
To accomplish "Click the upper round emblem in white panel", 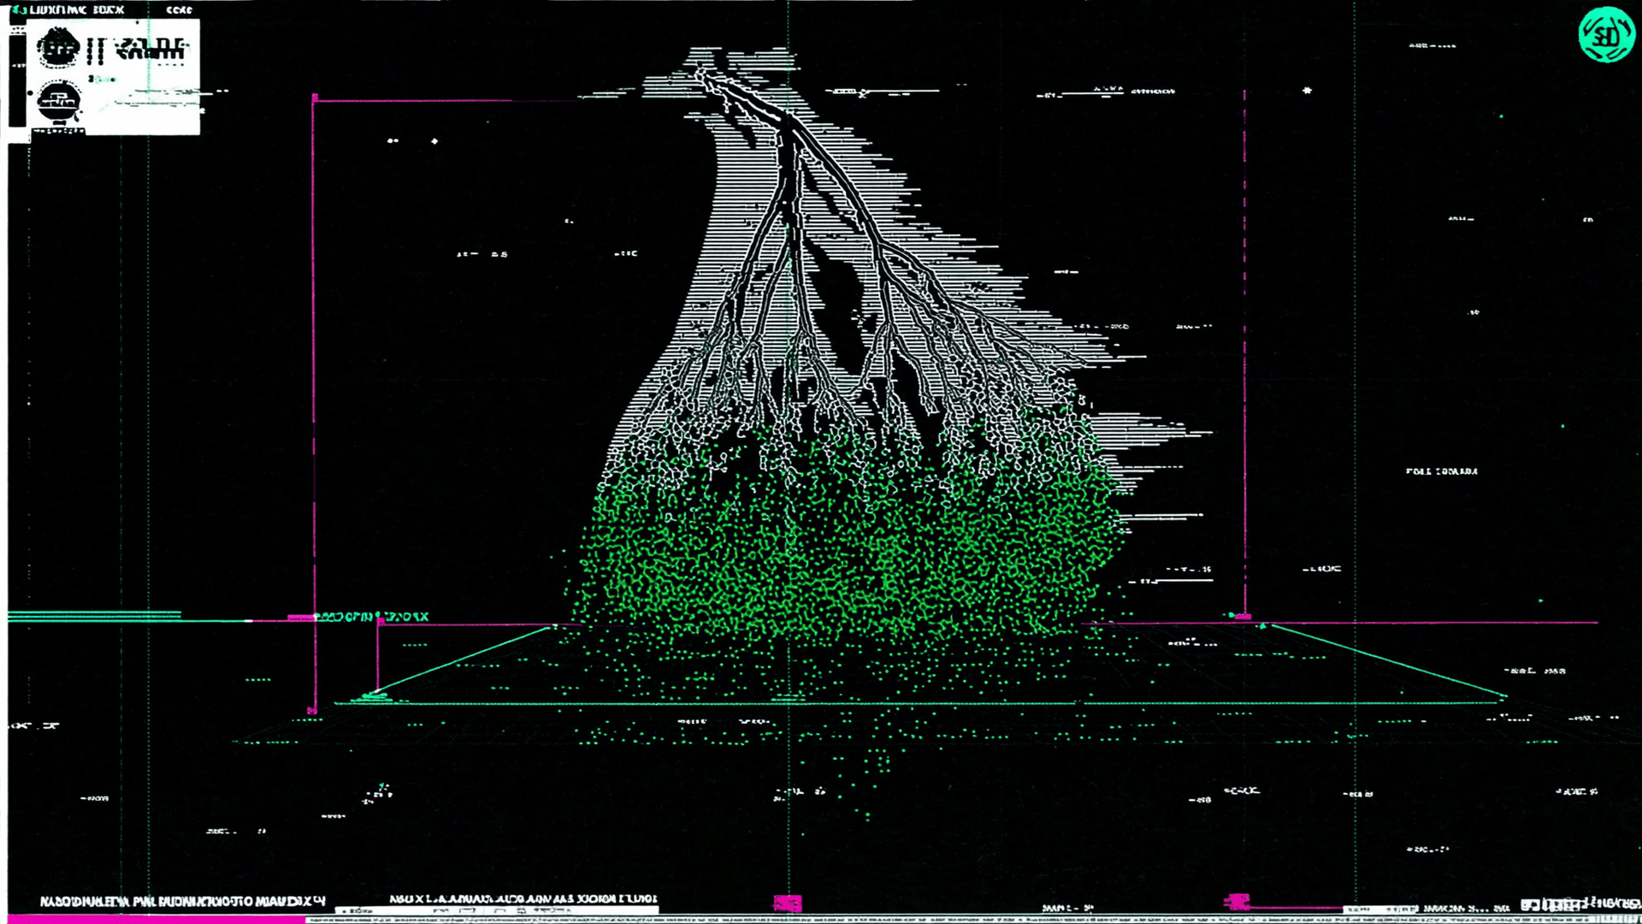I will point(57,48).
